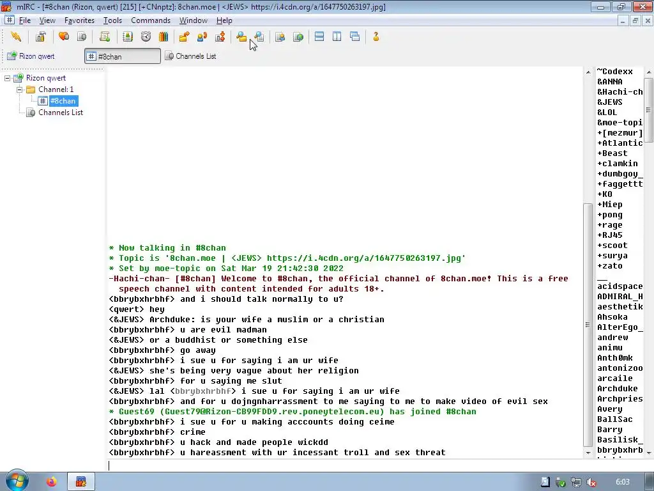The width and height of the screenshot is (654, 491).
Task: Select Channels List in the treebar
Action: (61, 113)
